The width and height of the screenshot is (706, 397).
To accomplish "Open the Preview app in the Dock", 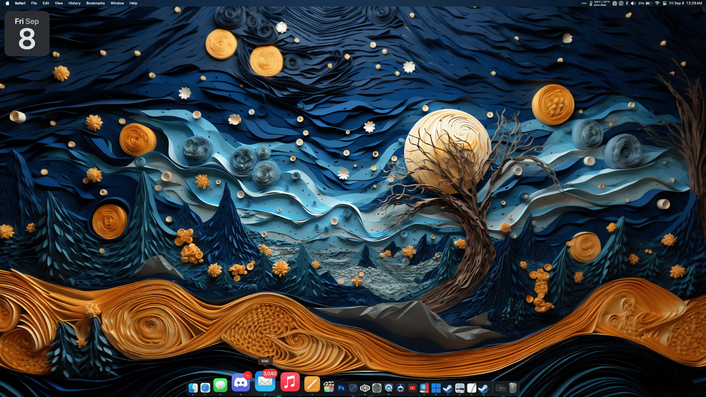I will point(460,388).
